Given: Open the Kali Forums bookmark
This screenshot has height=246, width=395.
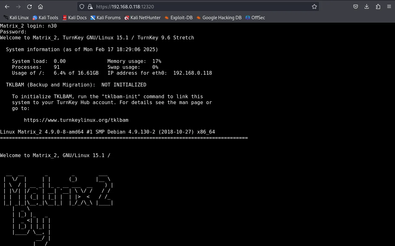Looking at the screenshot, I should pos(105,18).
